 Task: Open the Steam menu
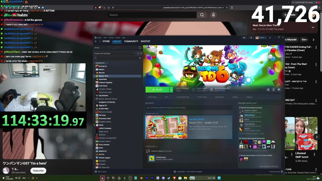click(99, 38)
